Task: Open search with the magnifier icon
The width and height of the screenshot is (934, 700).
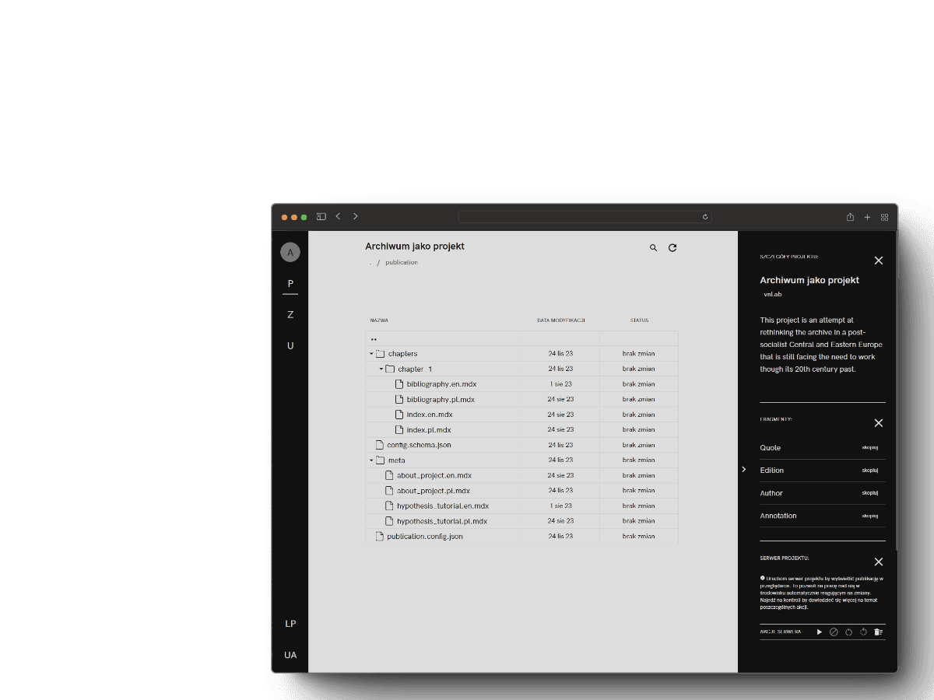Action: click(654, 247)
